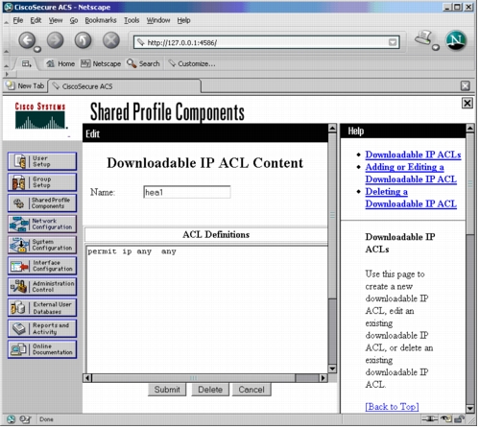
Task: Collapse the navigation toolbar grippy
Action: click(x=6, y=51)
